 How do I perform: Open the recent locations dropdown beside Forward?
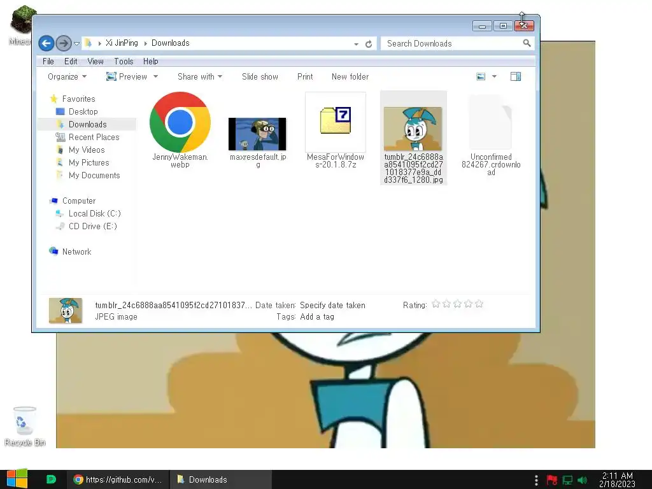(x=76, y=43)
